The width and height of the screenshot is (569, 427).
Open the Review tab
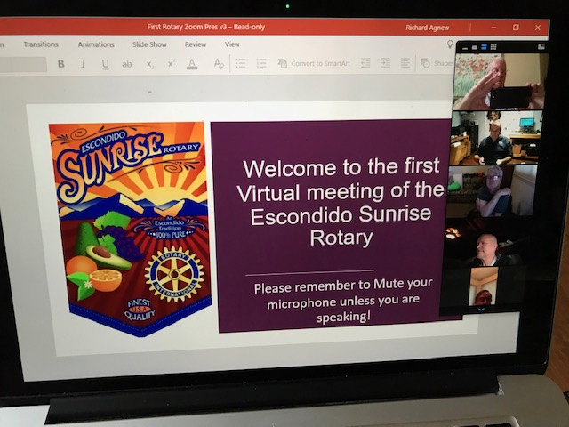click(196, 44)
